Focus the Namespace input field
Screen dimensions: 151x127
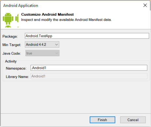coord(89,68)
